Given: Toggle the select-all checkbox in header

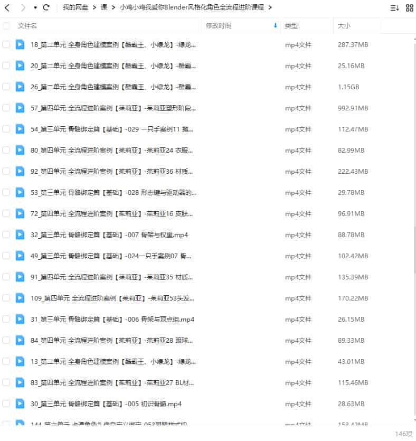Looking at the screenshot, I should pos(6,25).
